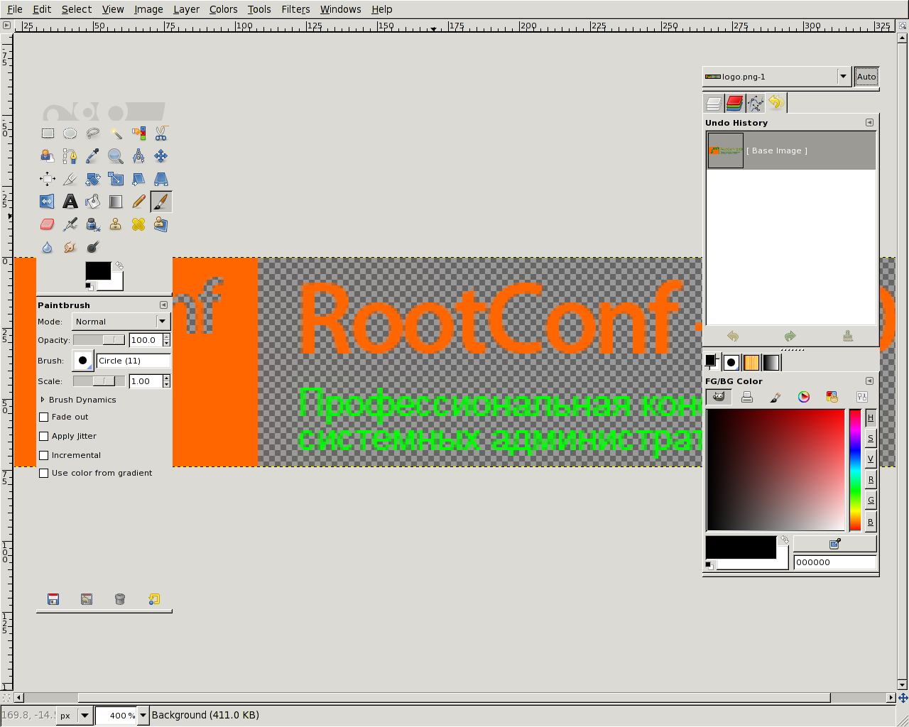This screenshot has width=909, height=727.
Task: Select the Select by Color tool
Action: point(138,133)
